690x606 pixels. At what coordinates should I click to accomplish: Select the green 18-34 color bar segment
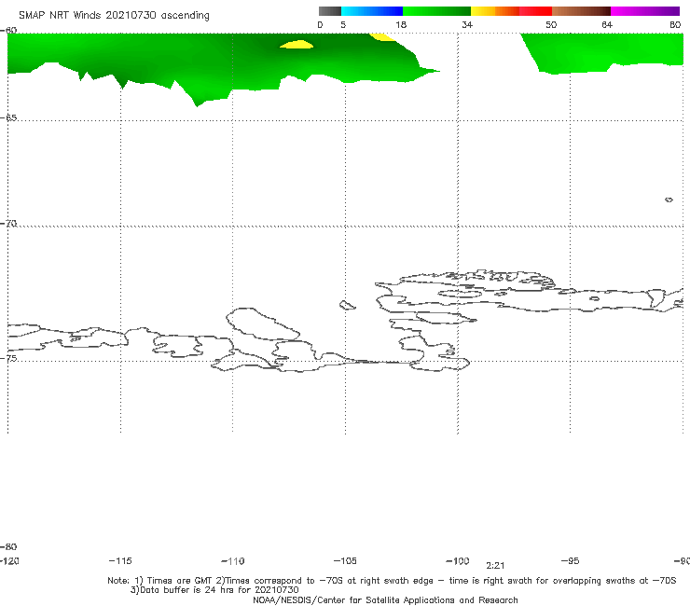point(437,11)
